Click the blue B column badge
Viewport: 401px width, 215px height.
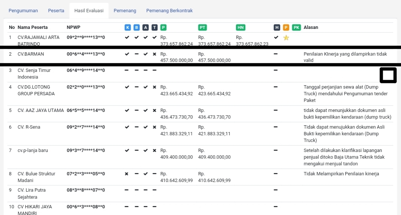[x=137, y=27]
